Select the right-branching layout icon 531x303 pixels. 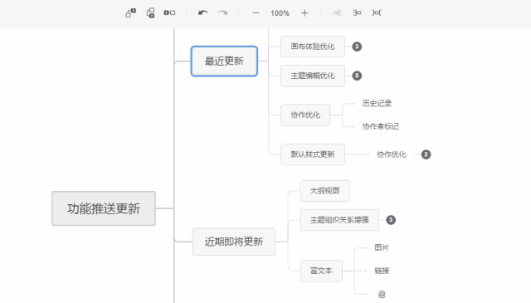coord(338,13)
